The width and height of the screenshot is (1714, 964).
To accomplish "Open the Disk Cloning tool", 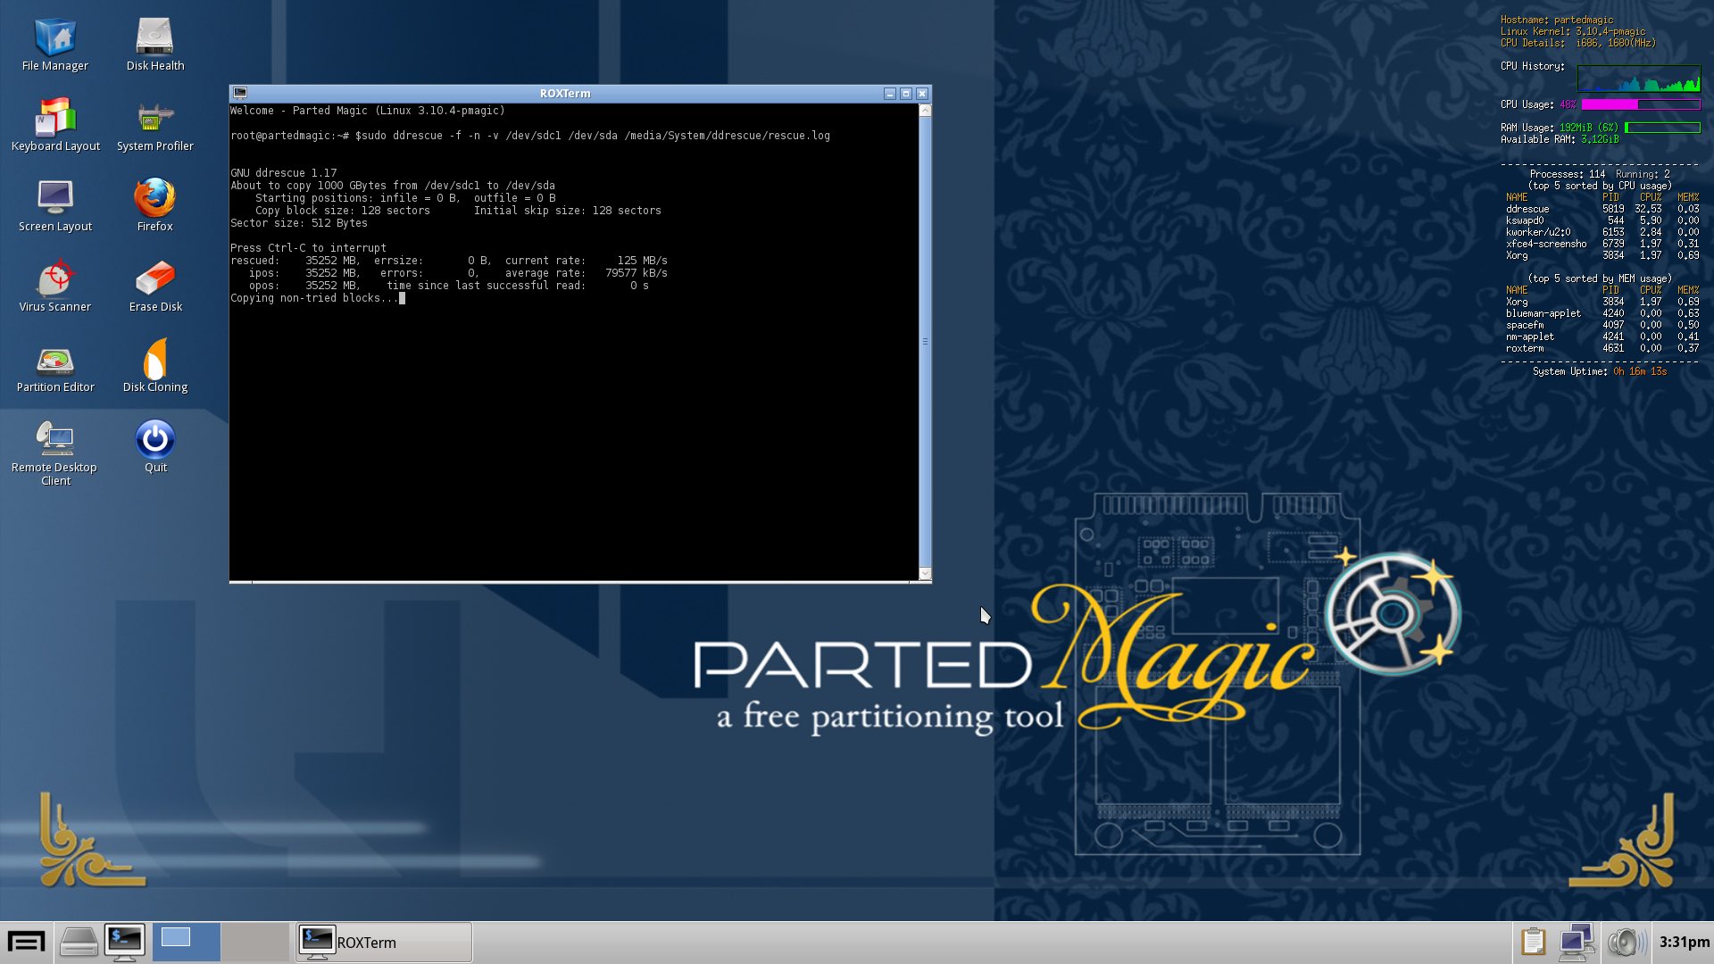I will tap(154, 360).
